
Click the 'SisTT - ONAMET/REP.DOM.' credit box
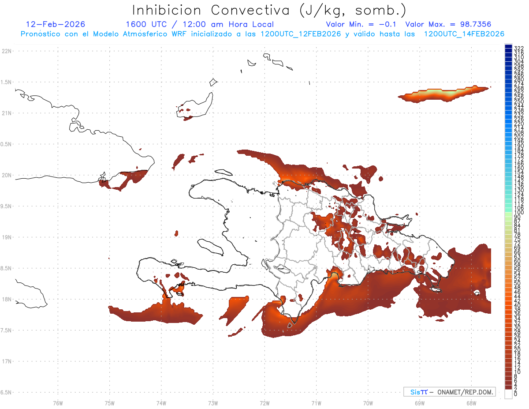click(449, 392)
